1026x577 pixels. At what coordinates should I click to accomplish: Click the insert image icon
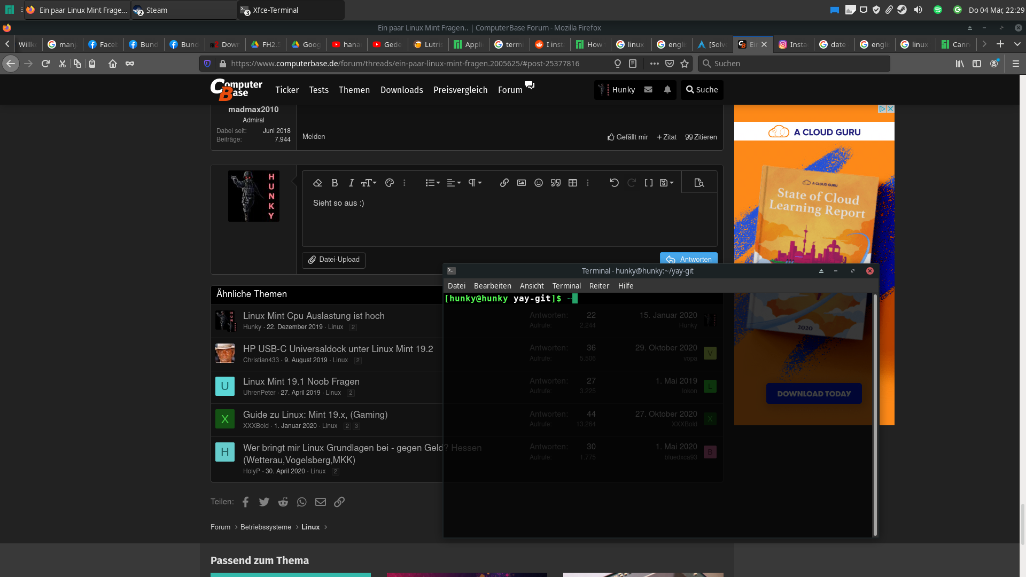click(522, 183)
